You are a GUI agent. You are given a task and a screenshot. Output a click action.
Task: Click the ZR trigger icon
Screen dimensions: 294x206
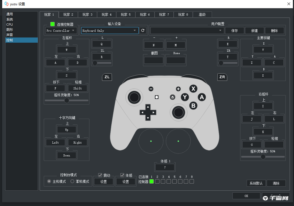(222, 77)
